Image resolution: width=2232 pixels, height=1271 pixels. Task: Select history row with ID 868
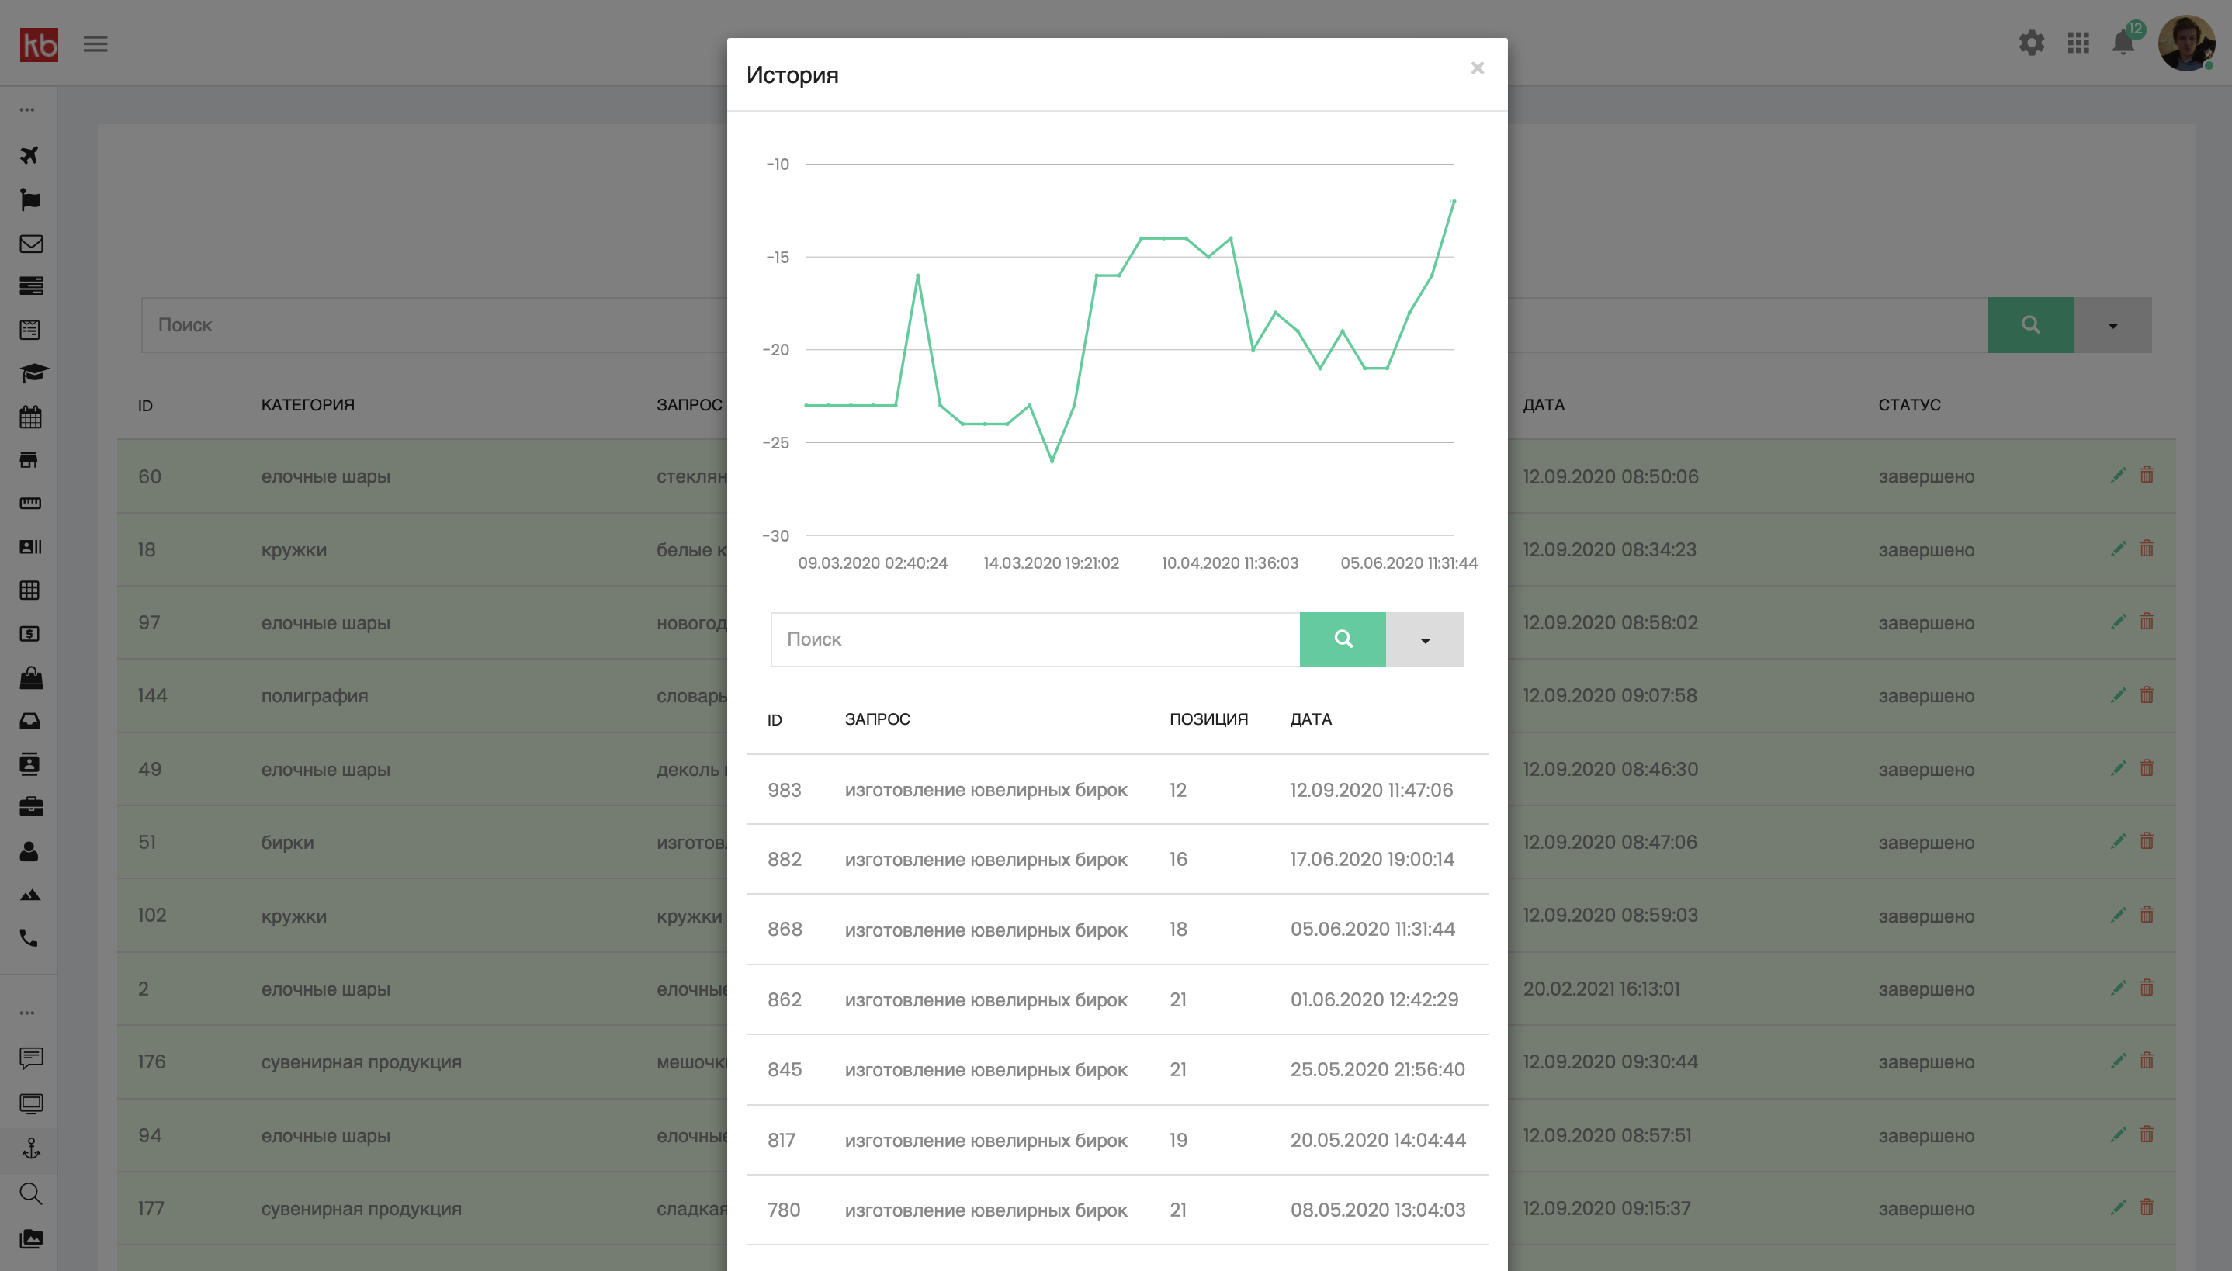pos(1117,930)
